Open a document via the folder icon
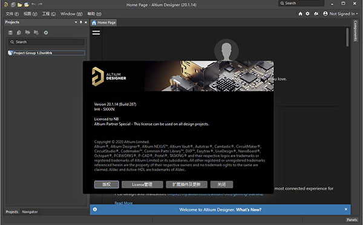 (x=20, y=4)
